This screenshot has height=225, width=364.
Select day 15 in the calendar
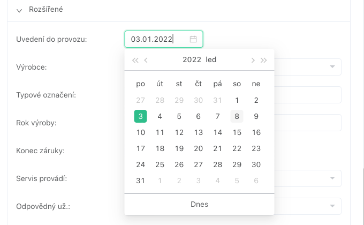(237, 132)
